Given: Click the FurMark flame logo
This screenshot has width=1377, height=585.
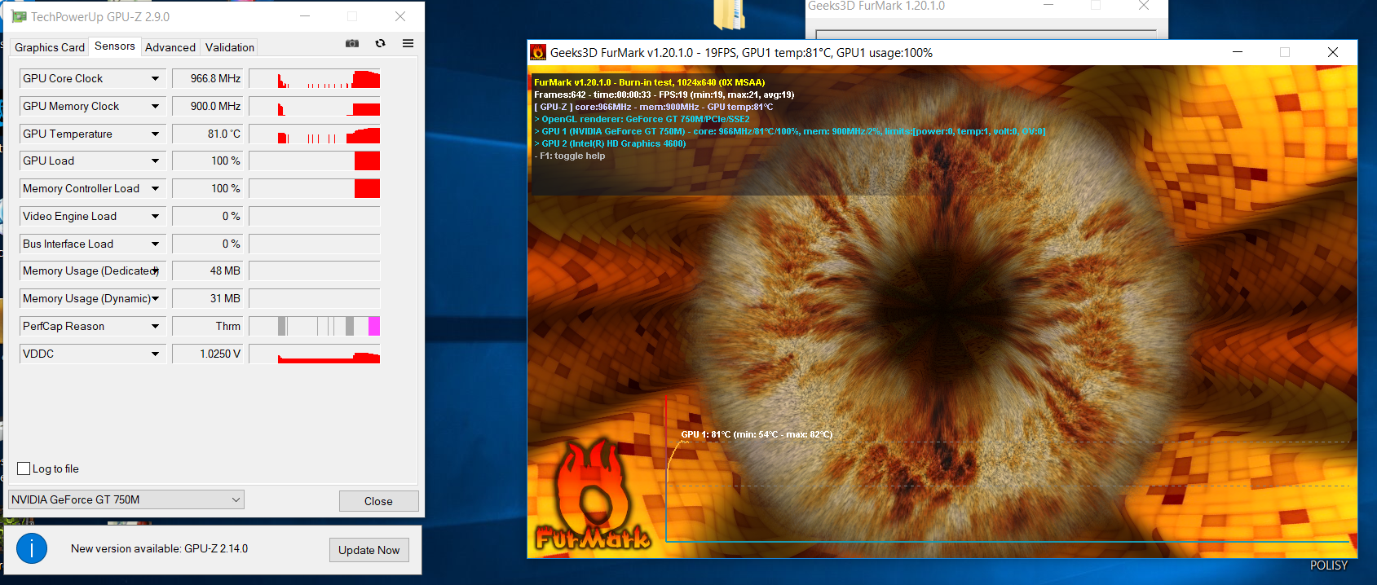Looking at the screenshot, I should click(592, 495).
